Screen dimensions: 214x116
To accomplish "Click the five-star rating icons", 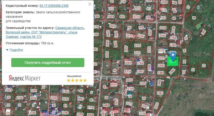I will (77, 80).
